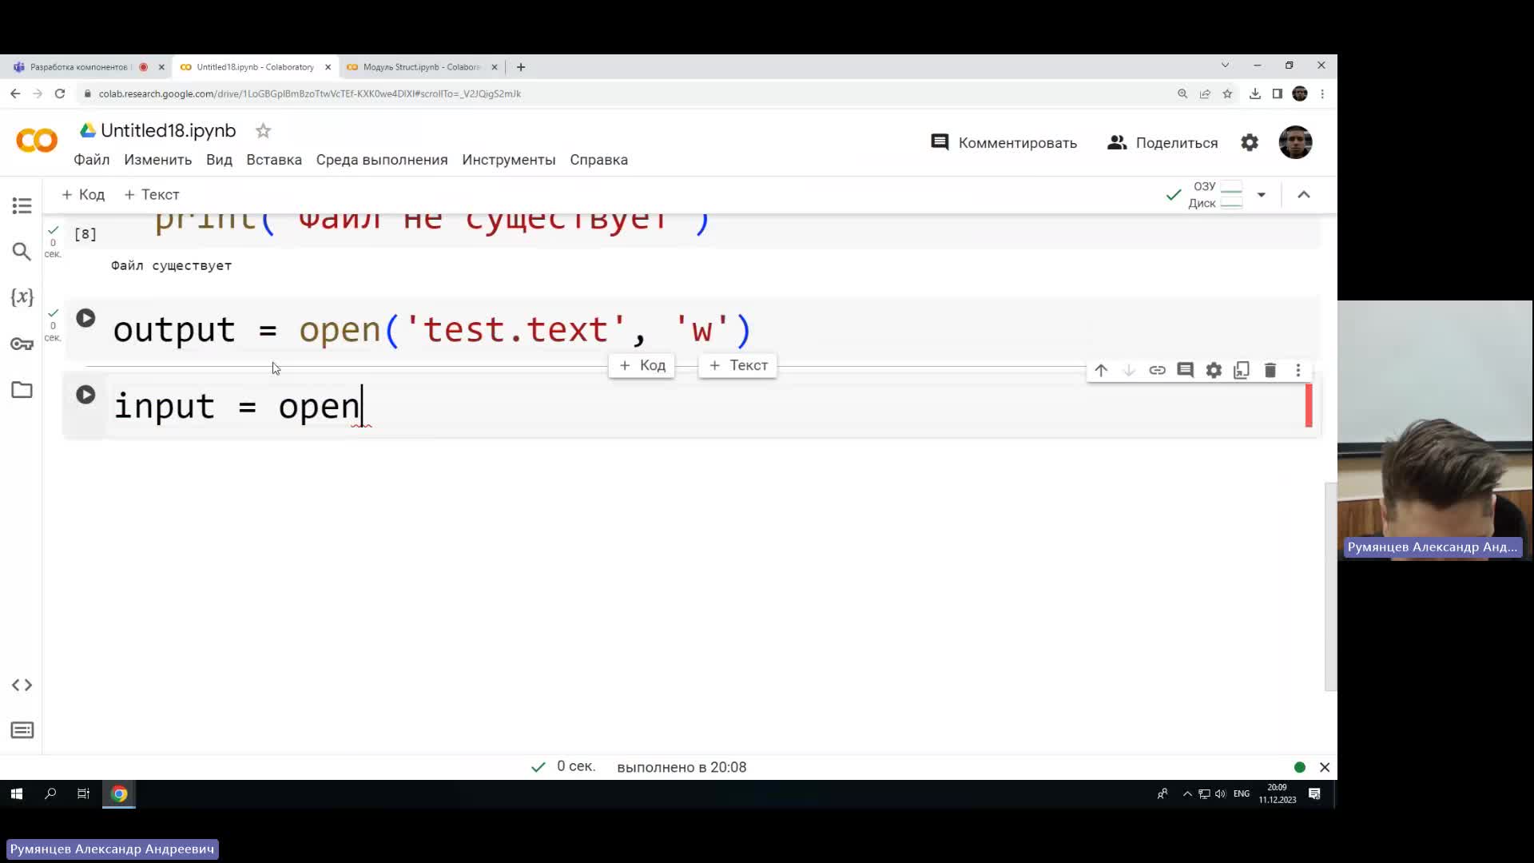The image size is (1534, 863).
Task: Run the output = open cell
Action: [85, 318]
